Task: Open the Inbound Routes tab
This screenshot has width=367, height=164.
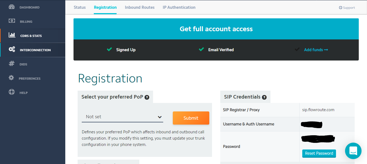Action: [x=140, y=7]
